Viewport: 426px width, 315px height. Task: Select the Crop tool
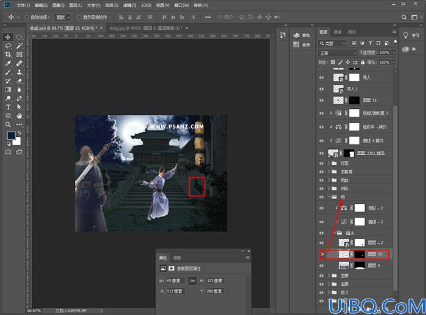coord(8,55)
